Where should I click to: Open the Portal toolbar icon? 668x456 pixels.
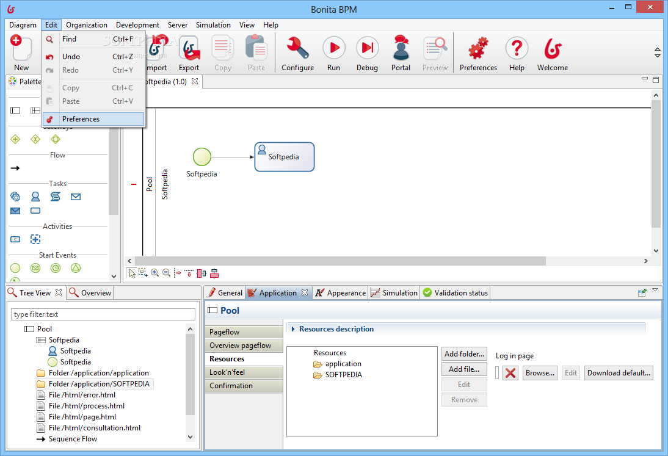(x=401, y=52)
